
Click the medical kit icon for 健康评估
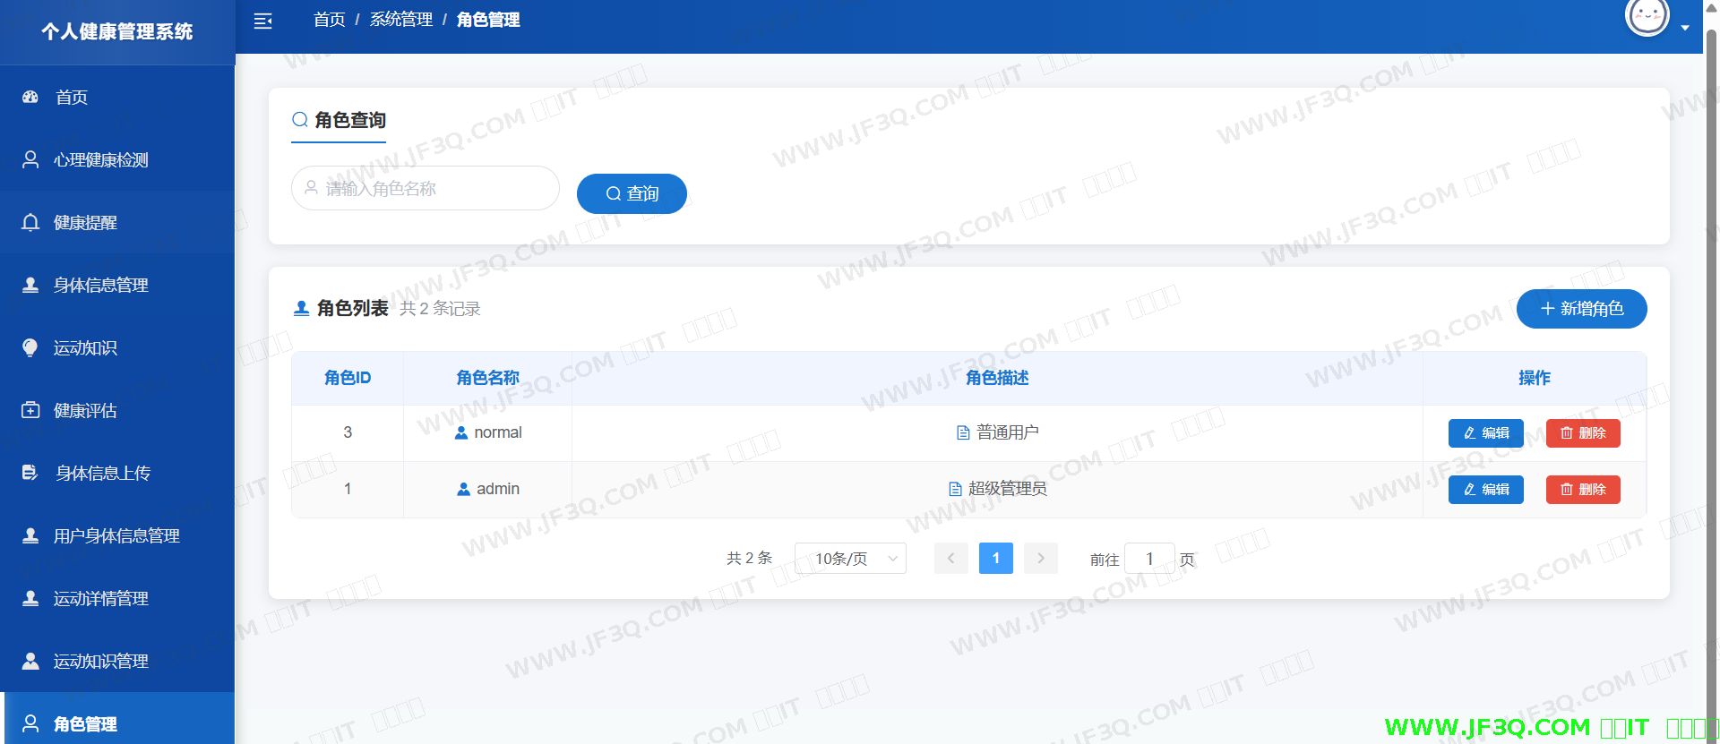click(30, 410)
